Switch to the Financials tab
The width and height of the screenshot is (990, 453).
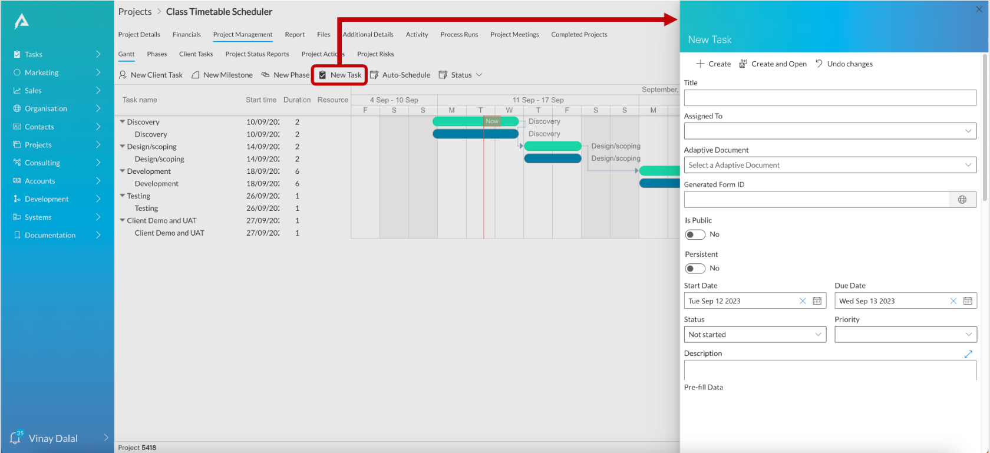coord(187,35)
